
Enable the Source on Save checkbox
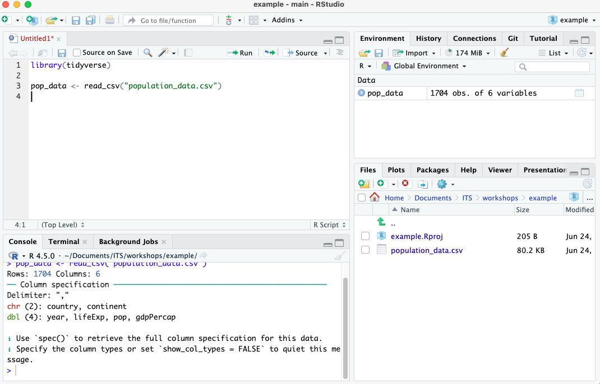(x=77, y=53)
